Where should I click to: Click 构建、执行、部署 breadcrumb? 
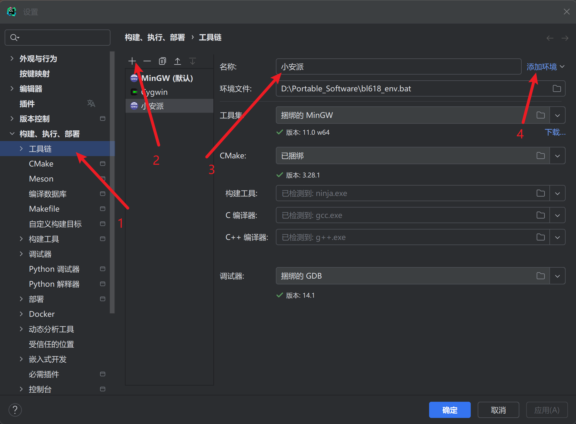(155, 37)
